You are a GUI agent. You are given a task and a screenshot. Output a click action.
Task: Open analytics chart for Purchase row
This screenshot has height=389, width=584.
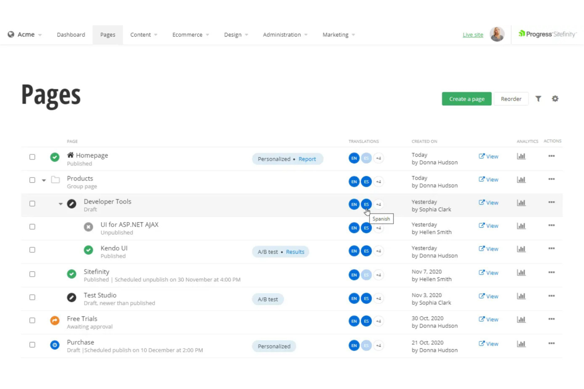521,344
